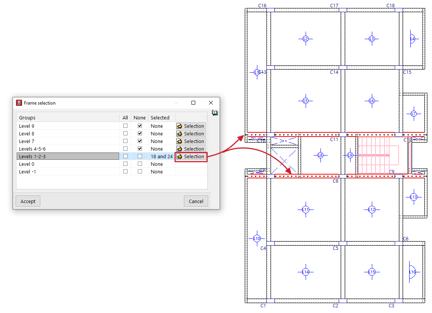Click column label C17 on the plan
This screenshot has height=313, width=432.
pyautogui.click(x=334, y=5)
